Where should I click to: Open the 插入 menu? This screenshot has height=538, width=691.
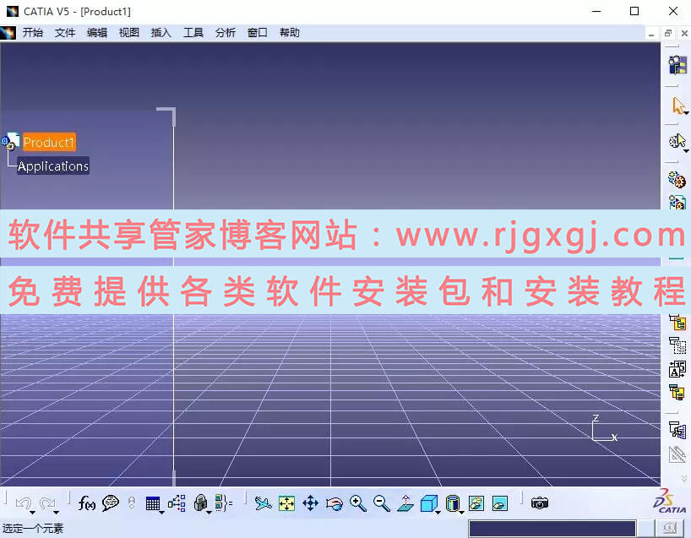pos(161,33)
